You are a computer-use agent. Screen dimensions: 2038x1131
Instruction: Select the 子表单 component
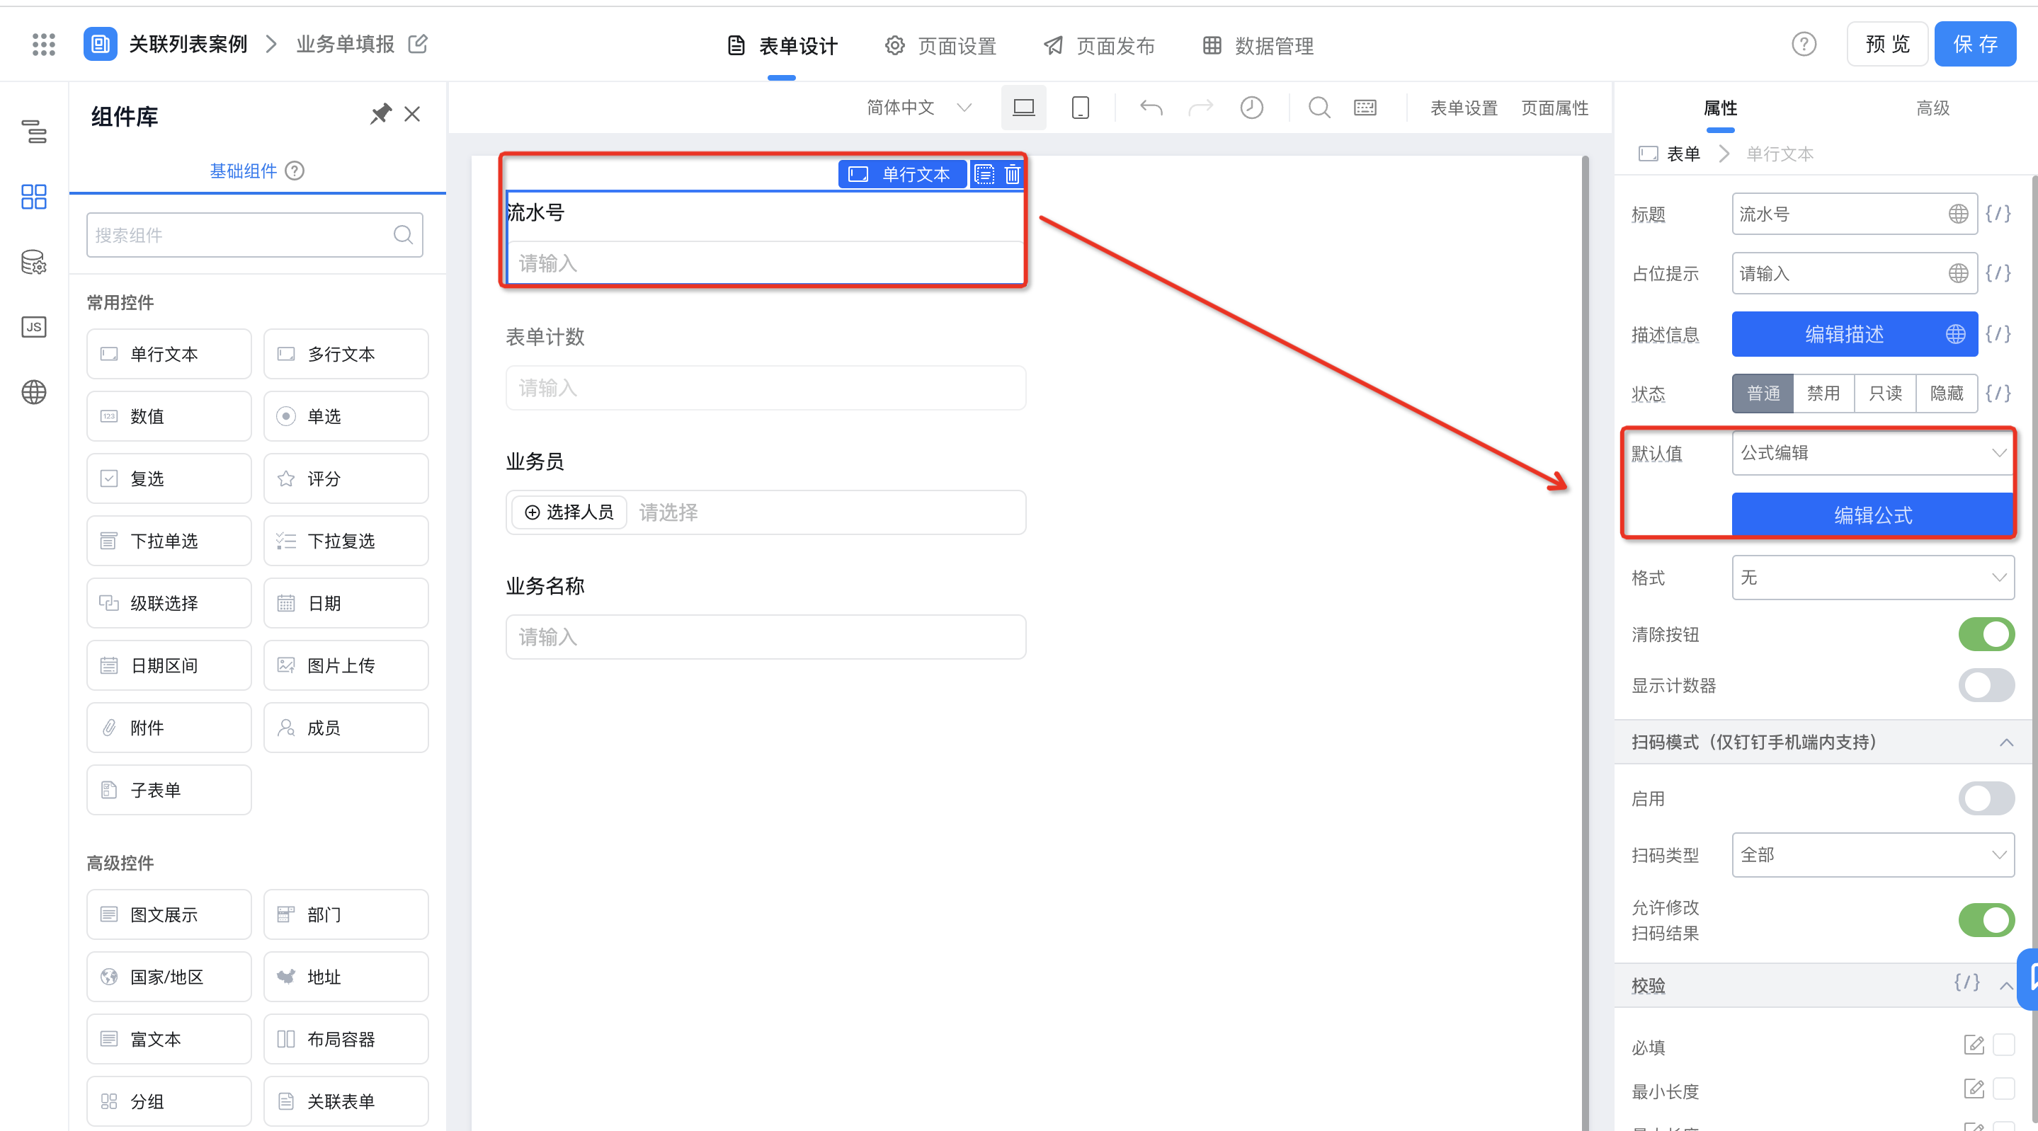[169, 789]
